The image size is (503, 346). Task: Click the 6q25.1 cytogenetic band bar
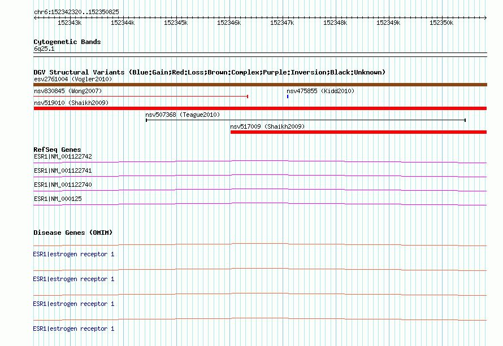(x=260, y=55)
